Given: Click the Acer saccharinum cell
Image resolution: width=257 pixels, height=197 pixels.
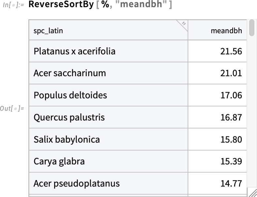Looking at the screenshot, I should point(108,73).
